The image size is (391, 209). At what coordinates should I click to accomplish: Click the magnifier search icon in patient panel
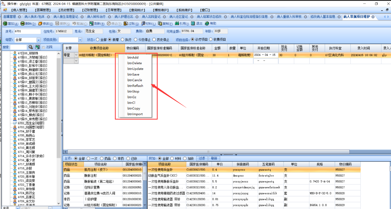[x=31, y=47]
